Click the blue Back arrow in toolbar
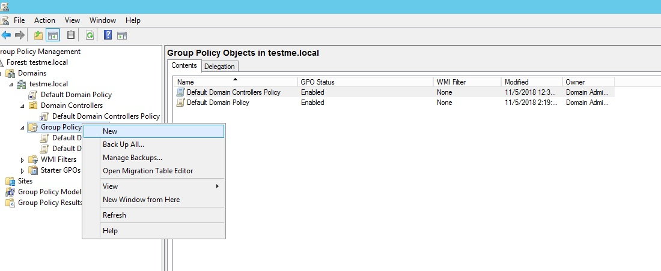Screen dimensions: 661x271 (6, 35)
